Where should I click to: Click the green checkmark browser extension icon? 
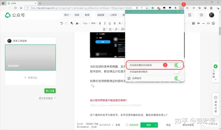click(153, 8)
